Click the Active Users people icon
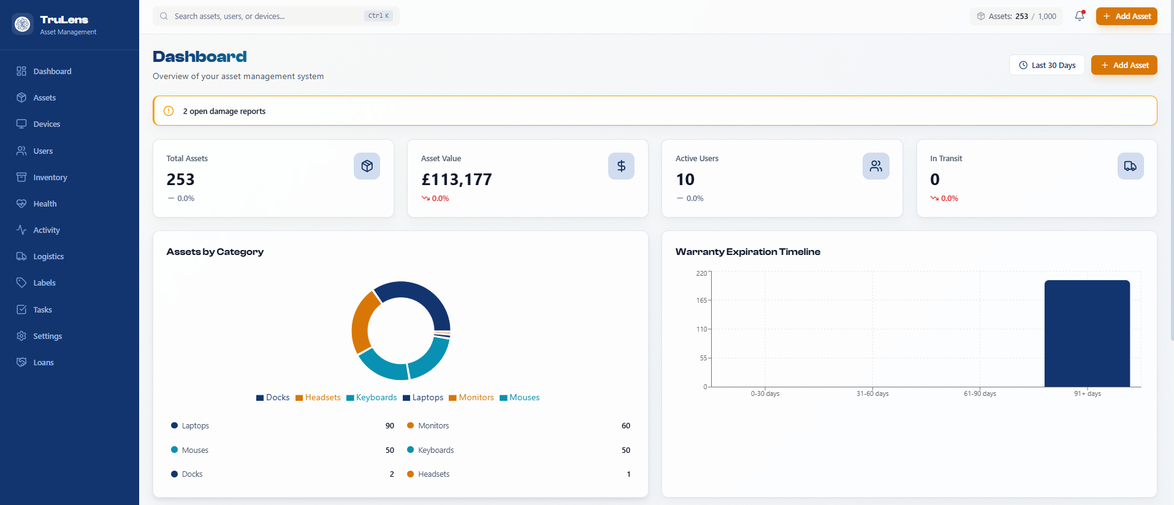Viewport: 1174px width, 505px height. (x=875, y=166)
